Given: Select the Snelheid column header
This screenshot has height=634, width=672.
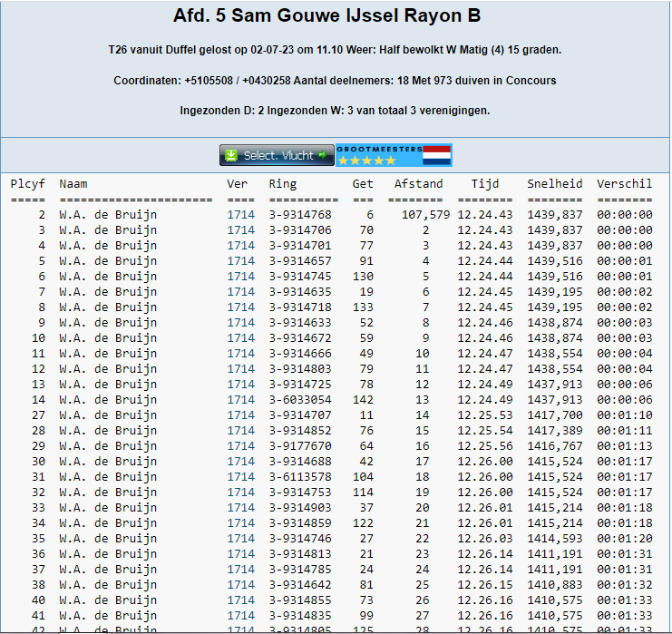Looking at the screenshot, I should [x=555, y=184].
